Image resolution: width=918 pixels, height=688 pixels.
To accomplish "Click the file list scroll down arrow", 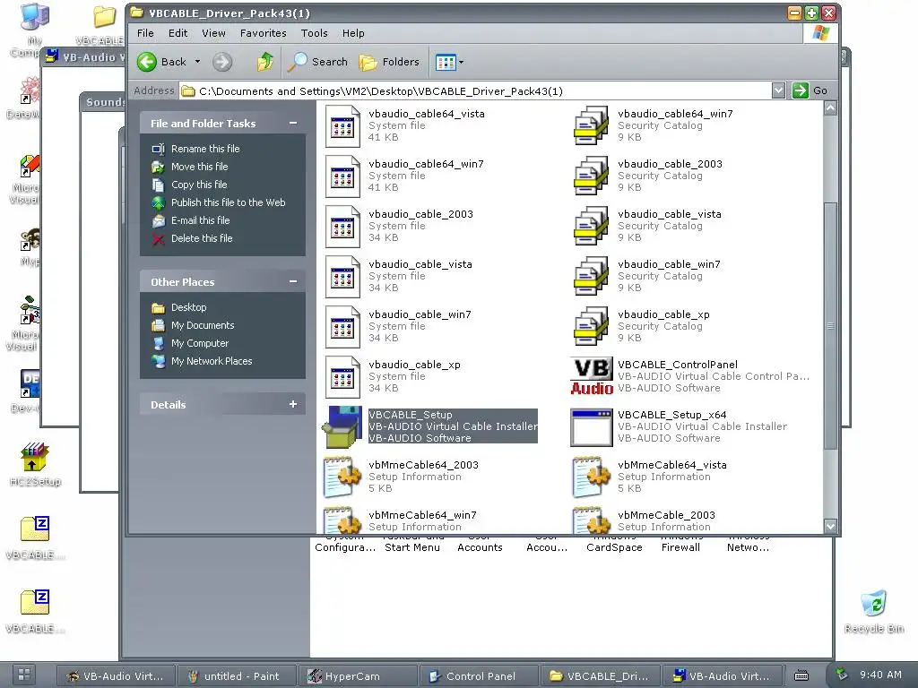I will click(x=830, y=526).
